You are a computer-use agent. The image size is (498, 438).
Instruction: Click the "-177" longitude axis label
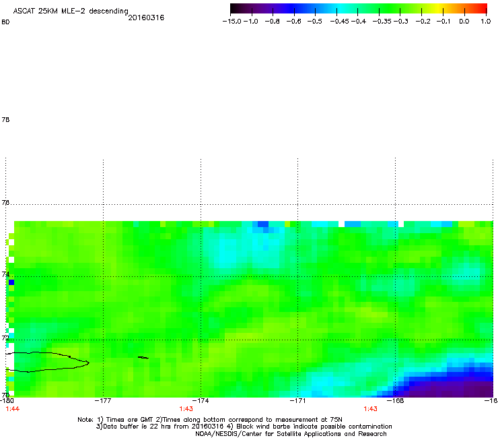click(x=103, y=401)
